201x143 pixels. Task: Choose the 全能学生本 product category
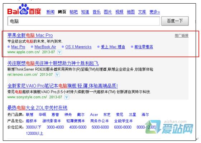124,121
